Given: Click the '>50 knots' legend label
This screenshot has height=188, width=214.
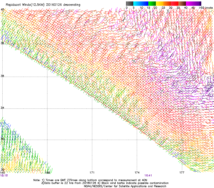Looking at the screenshot, I should (x=206, y=8).
